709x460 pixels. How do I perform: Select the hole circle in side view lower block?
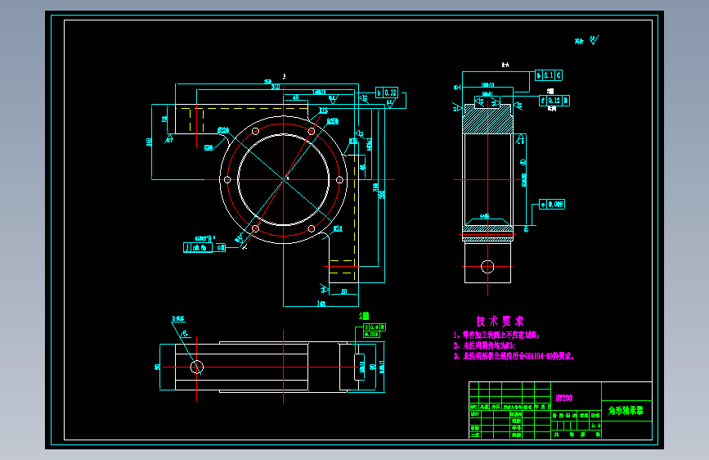[487, 267]
